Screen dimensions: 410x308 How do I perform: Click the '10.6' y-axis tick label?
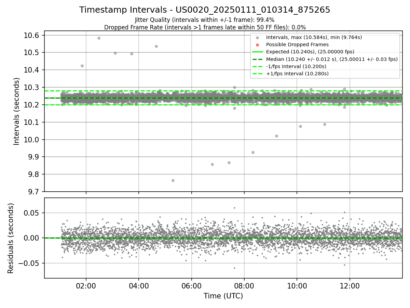tap(32, 36)
